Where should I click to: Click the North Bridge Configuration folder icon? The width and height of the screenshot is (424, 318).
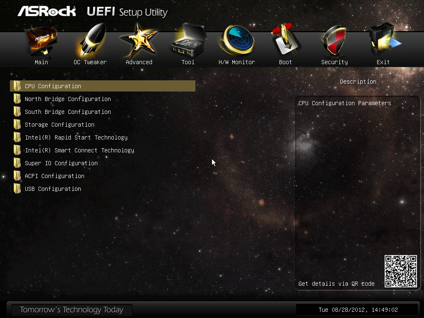[17, 99]
